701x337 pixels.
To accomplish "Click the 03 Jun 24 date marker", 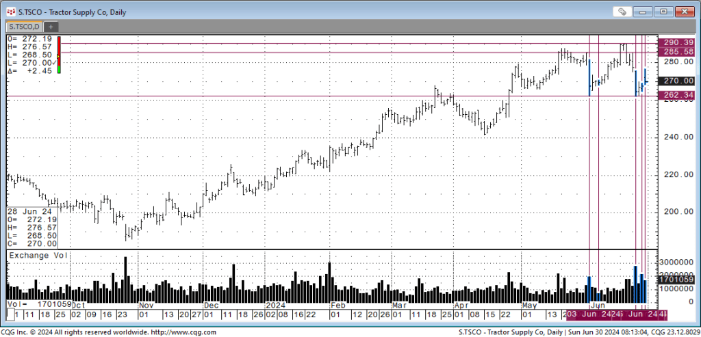I will coord(587,314).
